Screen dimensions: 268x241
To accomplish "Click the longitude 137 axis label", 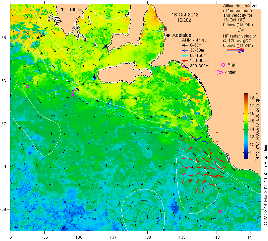I will click(113, 237).
